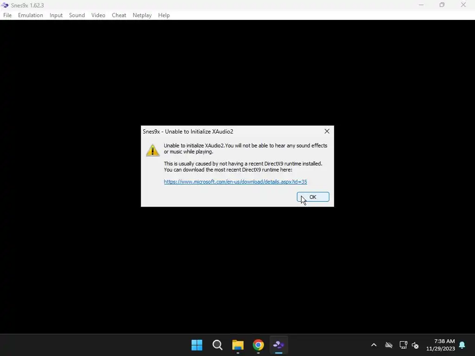
Task: Click OK in the XAudio2 error dialog
Action: pos(313,197)
